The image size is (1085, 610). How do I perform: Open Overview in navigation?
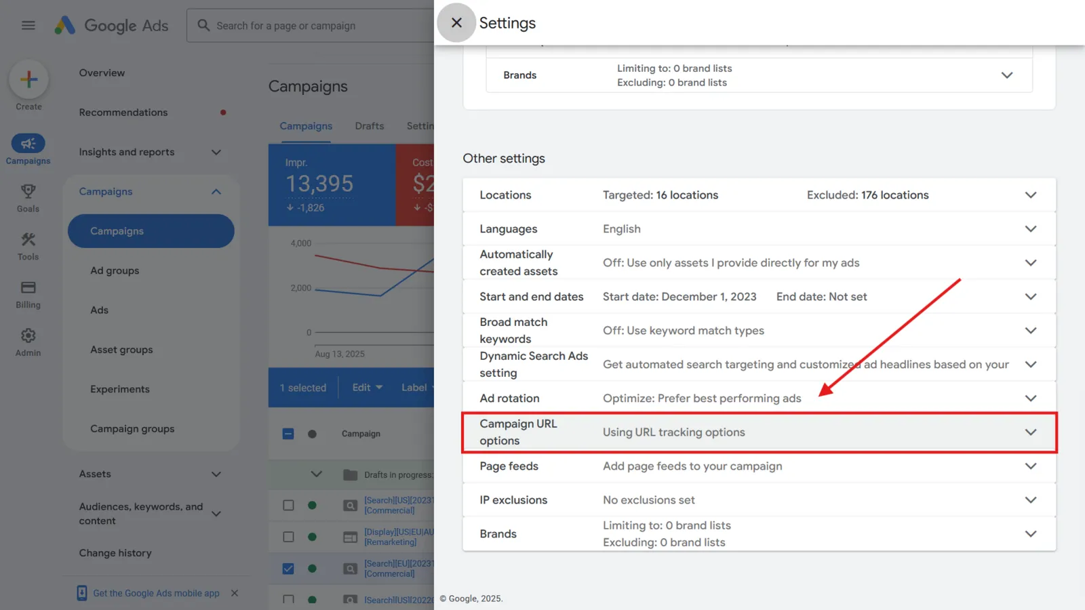pos(102,73)
